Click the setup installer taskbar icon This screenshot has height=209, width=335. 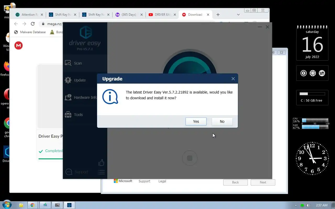[45, 205]
